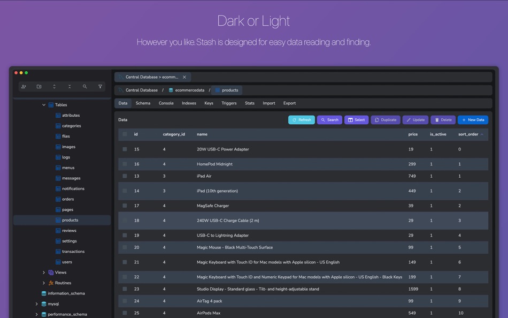Open the Export tab

pyautogui.click(x=289, y=103)
